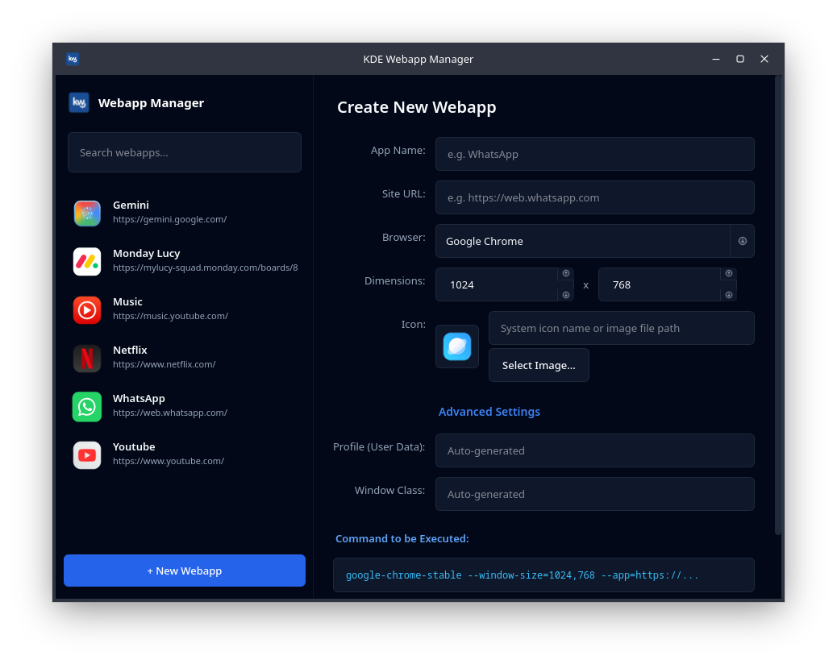Click the https://web.whatsapp.com/ URL text

point(170,413)
